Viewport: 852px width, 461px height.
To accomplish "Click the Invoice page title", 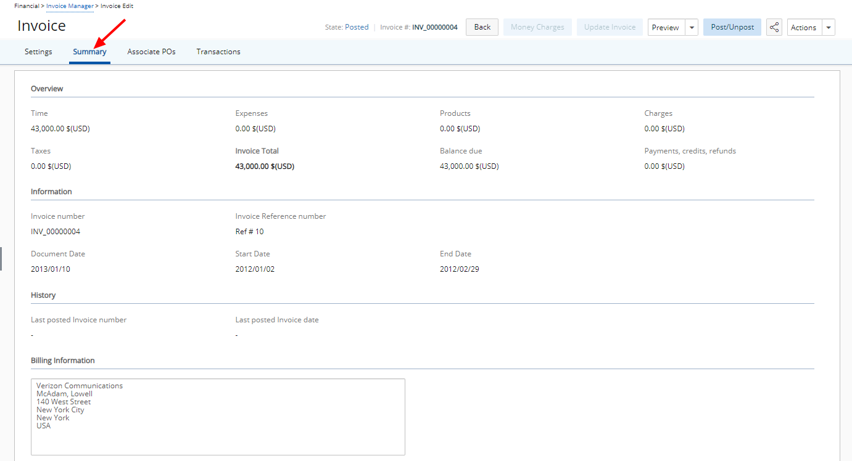I will tap(41, 26).
